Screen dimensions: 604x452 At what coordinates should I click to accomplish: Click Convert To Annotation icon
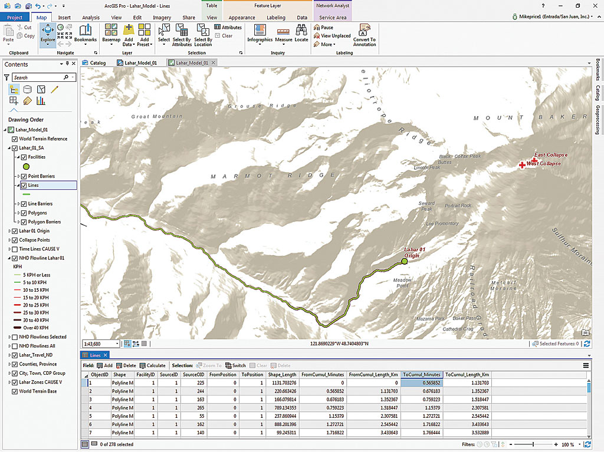click(364, 30)
